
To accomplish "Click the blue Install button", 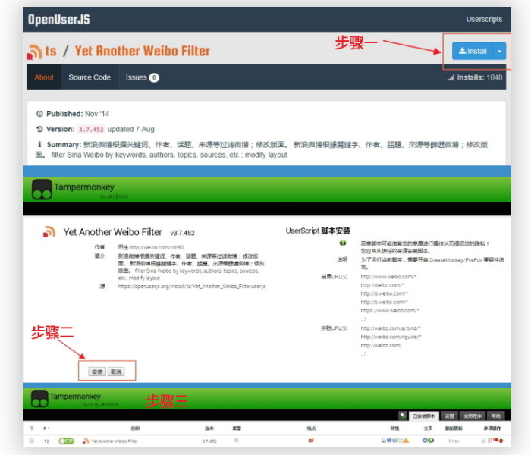I will tap(473, 51).
